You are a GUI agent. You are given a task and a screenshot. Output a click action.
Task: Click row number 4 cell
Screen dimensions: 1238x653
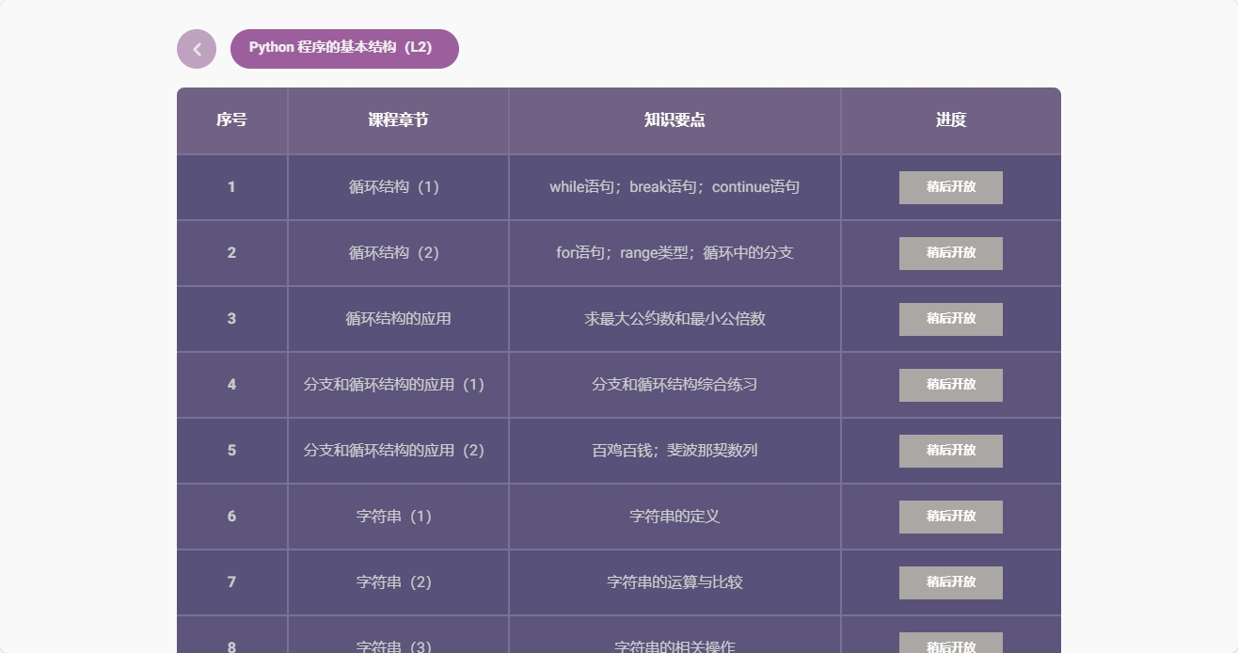[x=231, y=385]
